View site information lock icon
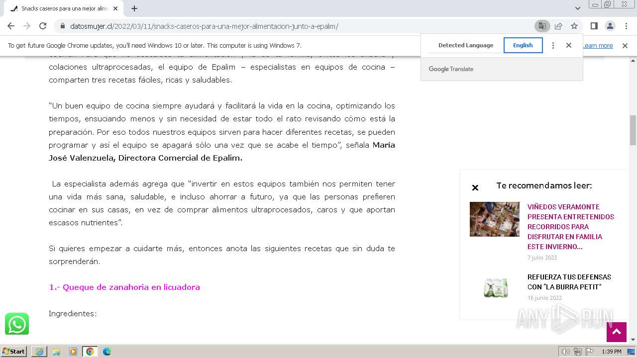Viewport: 637px width, 358px height. tap(63, 26)
